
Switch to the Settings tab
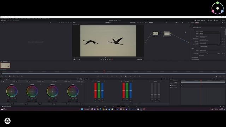[x=197, y=22]
